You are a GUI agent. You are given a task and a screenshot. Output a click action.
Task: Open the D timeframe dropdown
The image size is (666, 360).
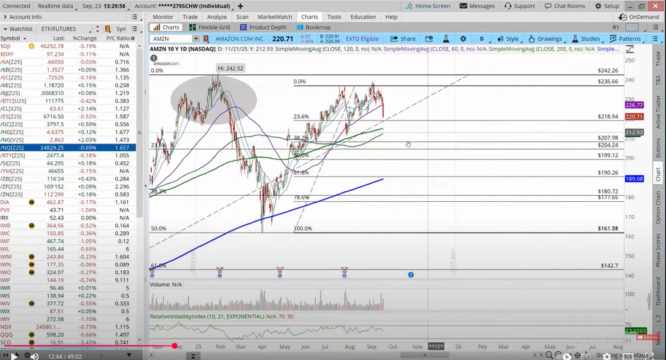pyautogui.click(x=482, y=39)
